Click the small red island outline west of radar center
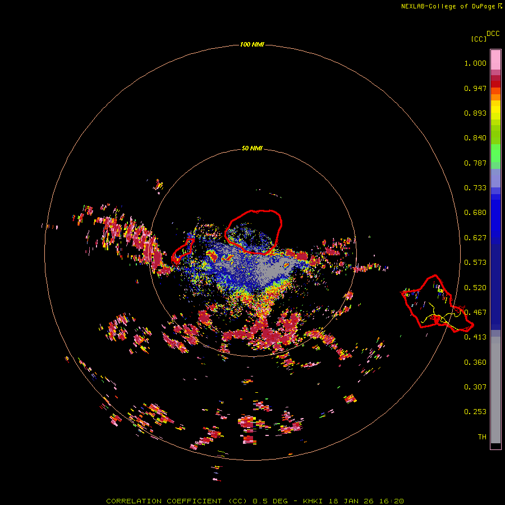The height and width of the screenshot is (505, 505). (x=182, y=251)
